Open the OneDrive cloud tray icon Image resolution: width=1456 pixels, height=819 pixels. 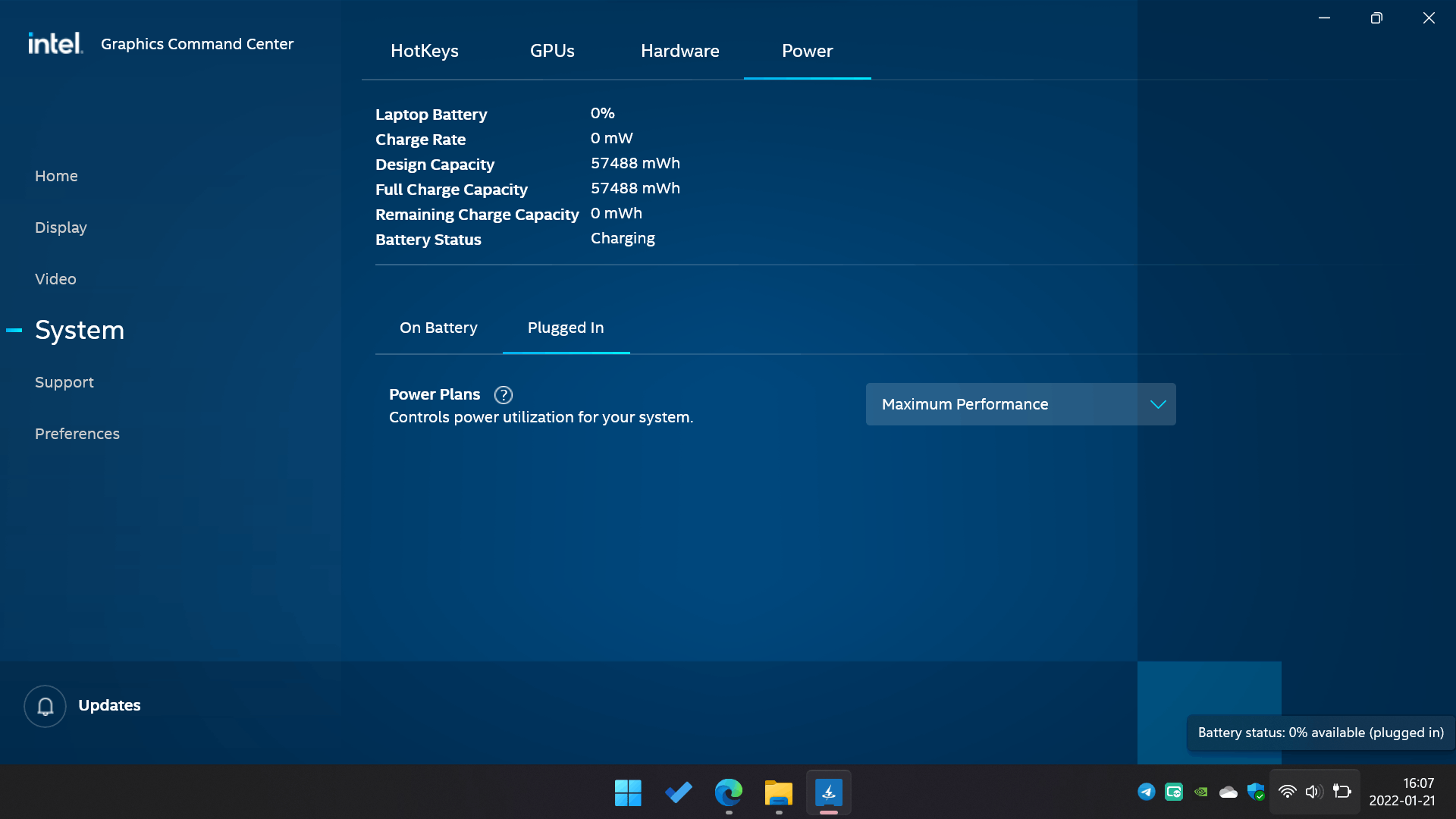pyautogui.click(x=1228, y=792)
